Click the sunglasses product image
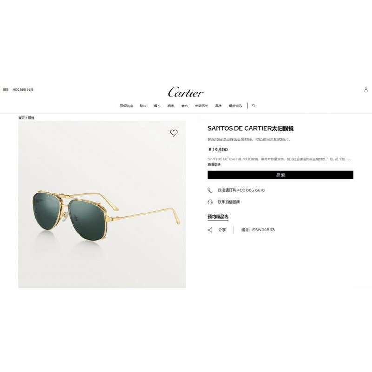 (x=102, y=205)
